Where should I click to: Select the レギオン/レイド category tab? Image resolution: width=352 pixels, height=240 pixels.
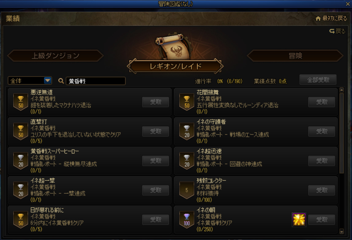pos(175,67)
